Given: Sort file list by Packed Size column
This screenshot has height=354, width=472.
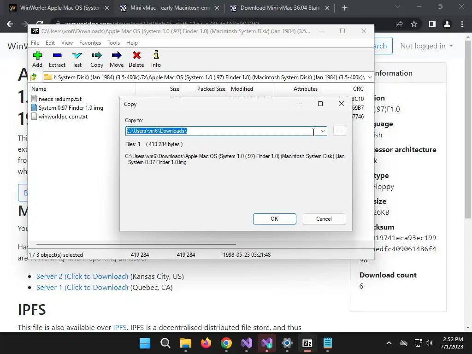Looking at the screenshot, I should [x=205, y=89].
